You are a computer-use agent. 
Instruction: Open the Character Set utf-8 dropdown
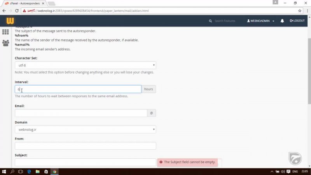[85, 65]
